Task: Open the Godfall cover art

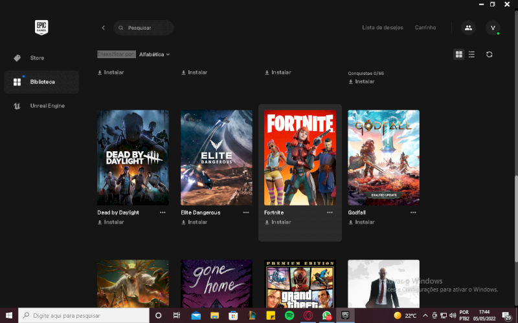Action: click(x=384, y=158)
